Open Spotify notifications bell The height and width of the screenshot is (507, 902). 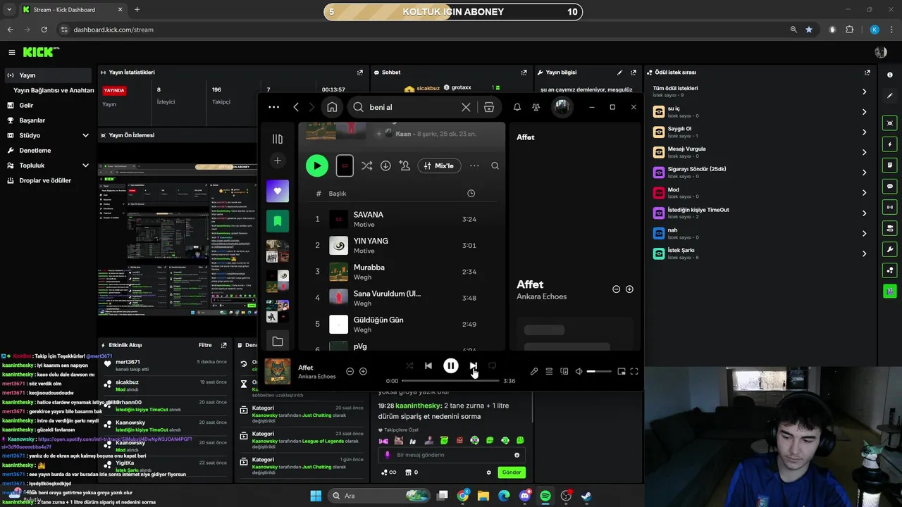point(517,107)
